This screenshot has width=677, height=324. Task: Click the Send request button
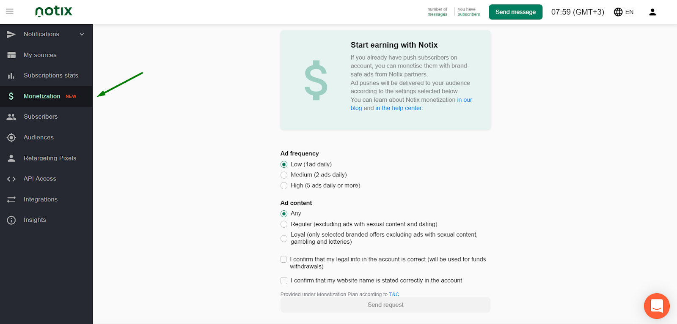click(385, 305)
